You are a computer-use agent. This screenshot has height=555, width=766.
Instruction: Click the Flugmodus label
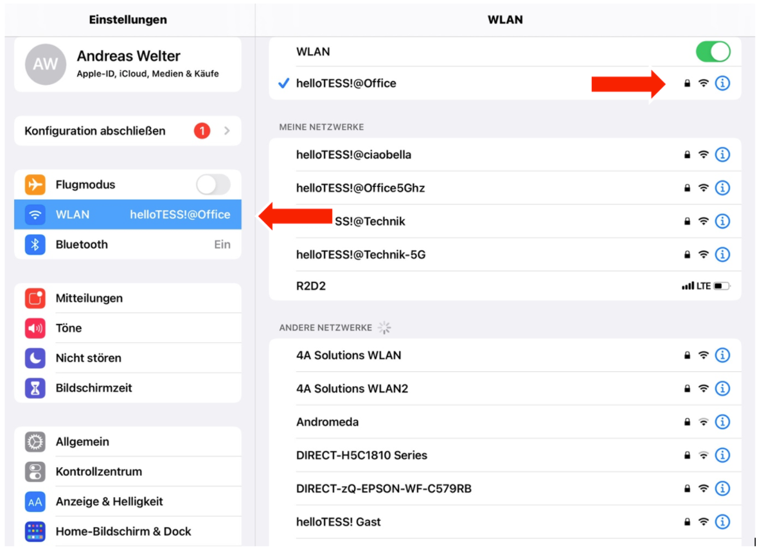(x=85, y=185)
